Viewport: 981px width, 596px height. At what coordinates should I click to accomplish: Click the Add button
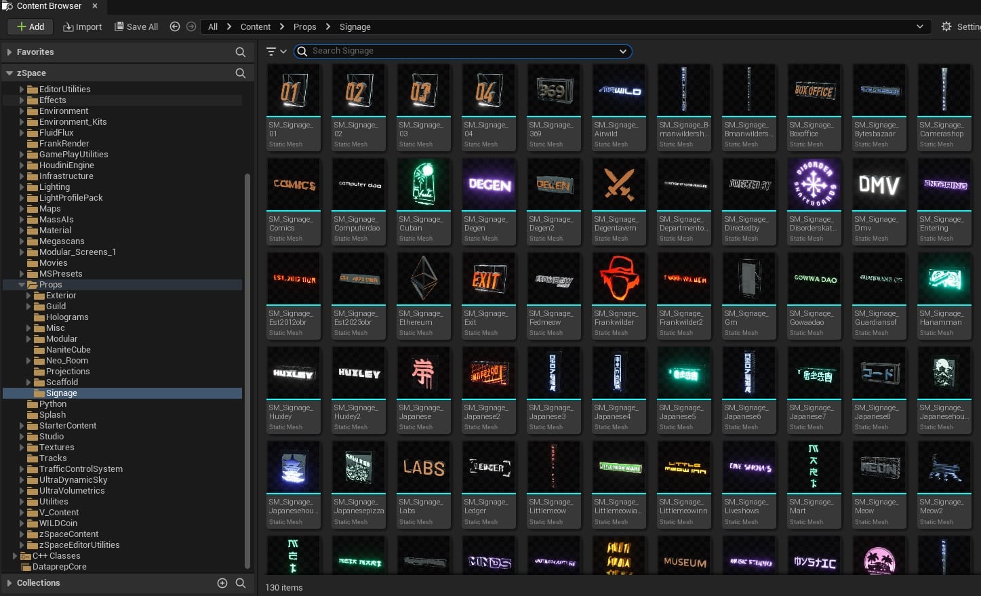pyautogui.click(x=30, y=26)
